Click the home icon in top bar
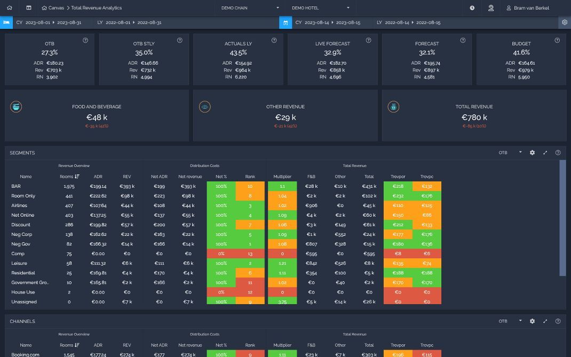 tap(10, 7)
